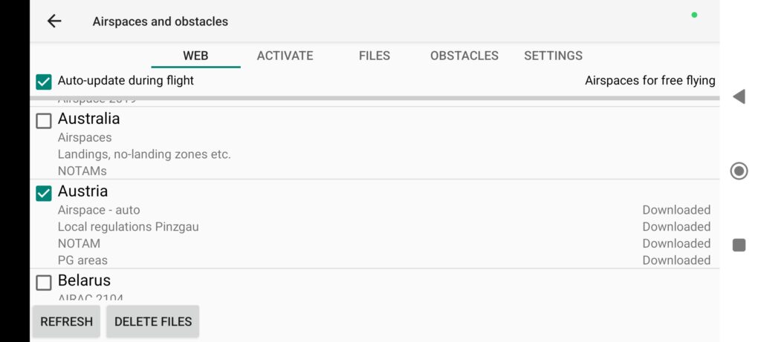Go back using the arrow icon
The height and width of the screenshot is (342, 761).
(x=54, y=21)
